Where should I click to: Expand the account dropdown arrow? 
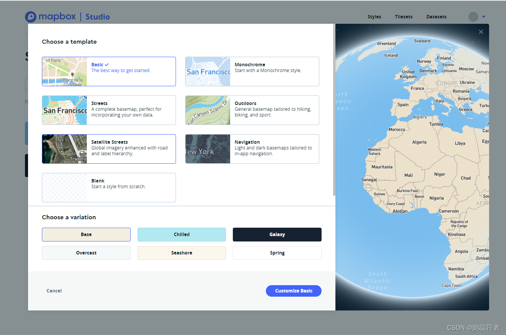tap(484, 17)
